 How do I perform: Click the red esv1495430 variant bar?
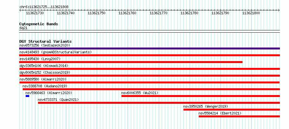(131, 62)
